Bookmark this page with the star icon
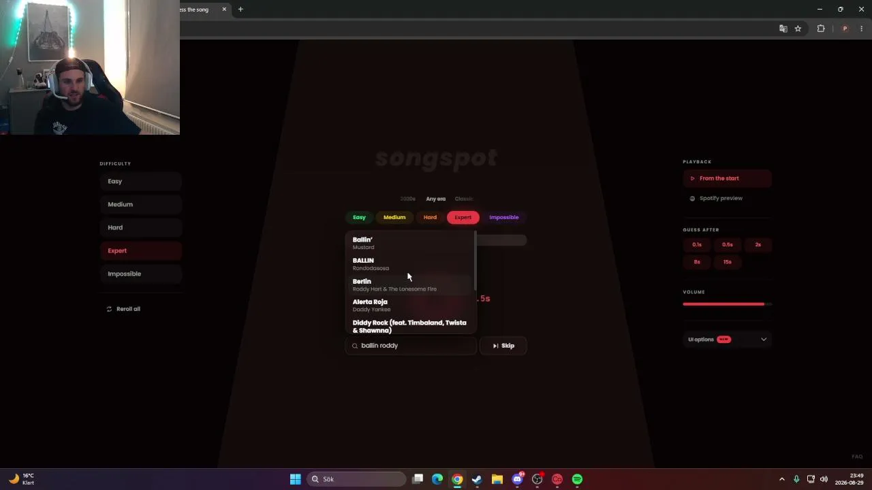This screenshot has width=872, height=490. [x=798, y=29]
